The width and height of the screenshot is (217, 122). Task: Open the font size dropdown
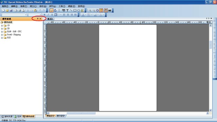[x=40, y=15]
